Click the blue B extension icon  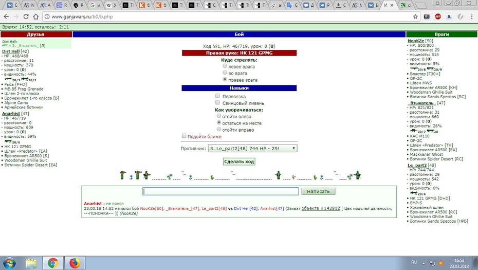click(449, 17)
